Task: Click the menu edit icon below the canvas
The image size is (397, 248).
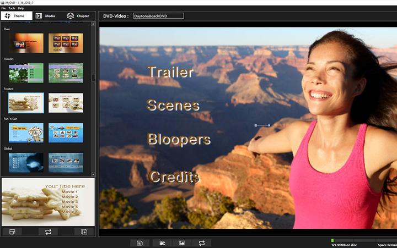Action: tap(140, 243)
